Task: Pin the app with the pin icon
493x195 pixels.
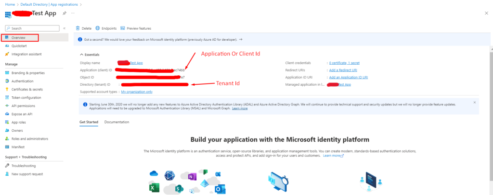Action: [x=65, y=13]
